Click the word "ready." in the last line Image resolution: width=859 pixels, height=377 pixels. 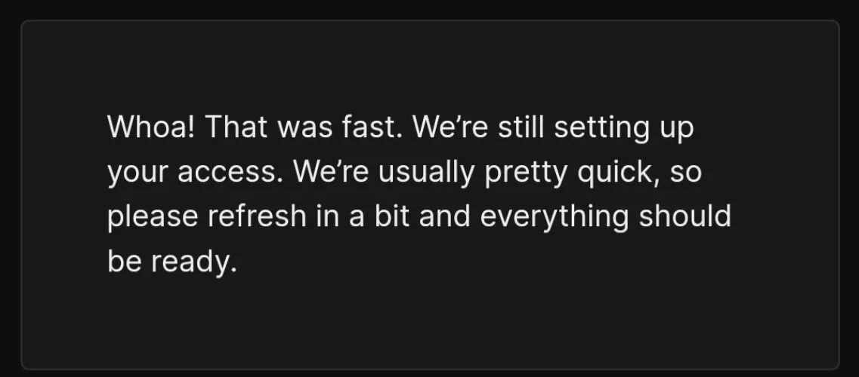pos(194,262)
